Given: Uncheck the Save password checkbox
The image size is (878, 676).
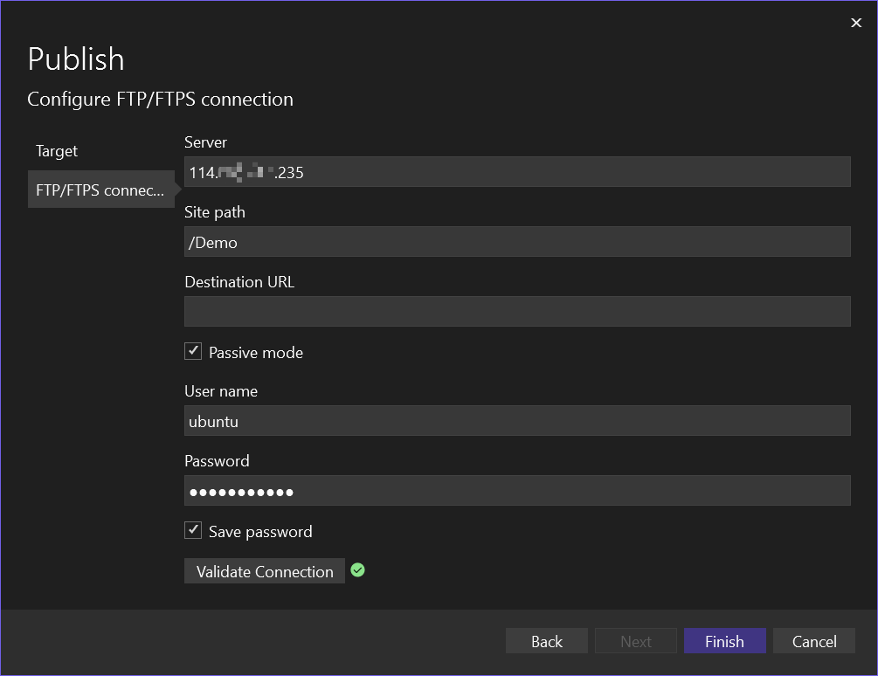Looking at the screenshot, I should pos(193,530).
